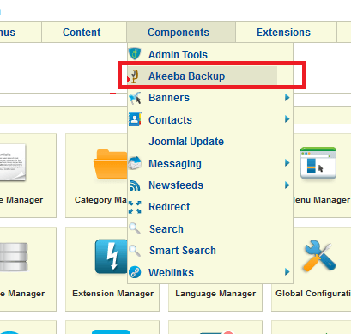This screenshot has width=351, height=334.
Task: Open Menu Manager window icon
Action: [318, 163]
